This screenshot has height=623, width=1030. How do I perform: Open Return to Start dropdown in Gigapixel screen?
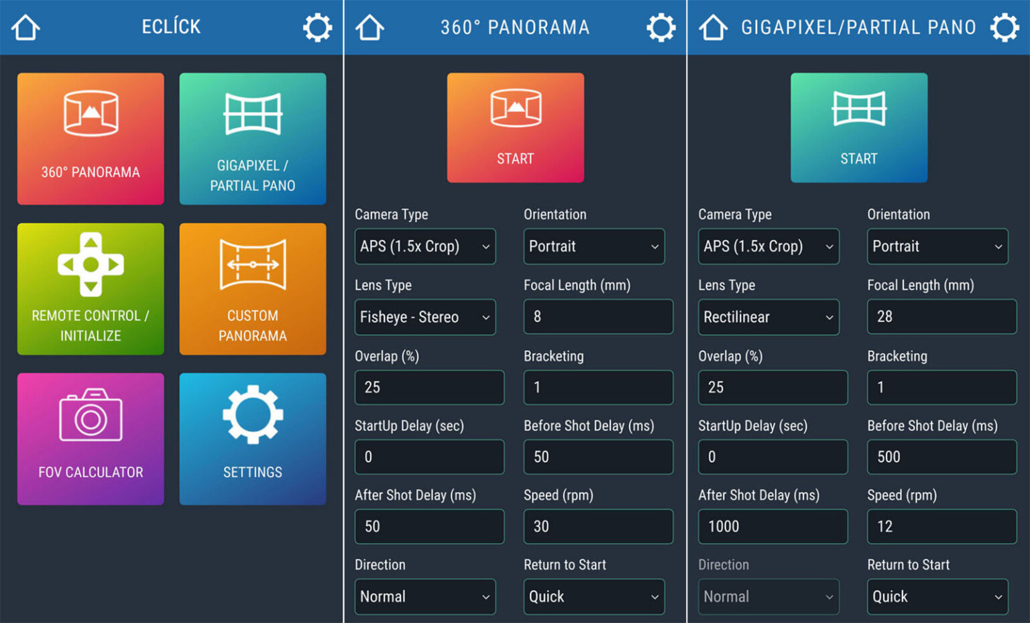pyautogui.click(x=937, y=596)
